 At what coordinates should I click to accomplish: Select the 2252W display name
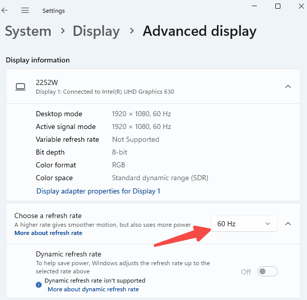coord(47,82)
